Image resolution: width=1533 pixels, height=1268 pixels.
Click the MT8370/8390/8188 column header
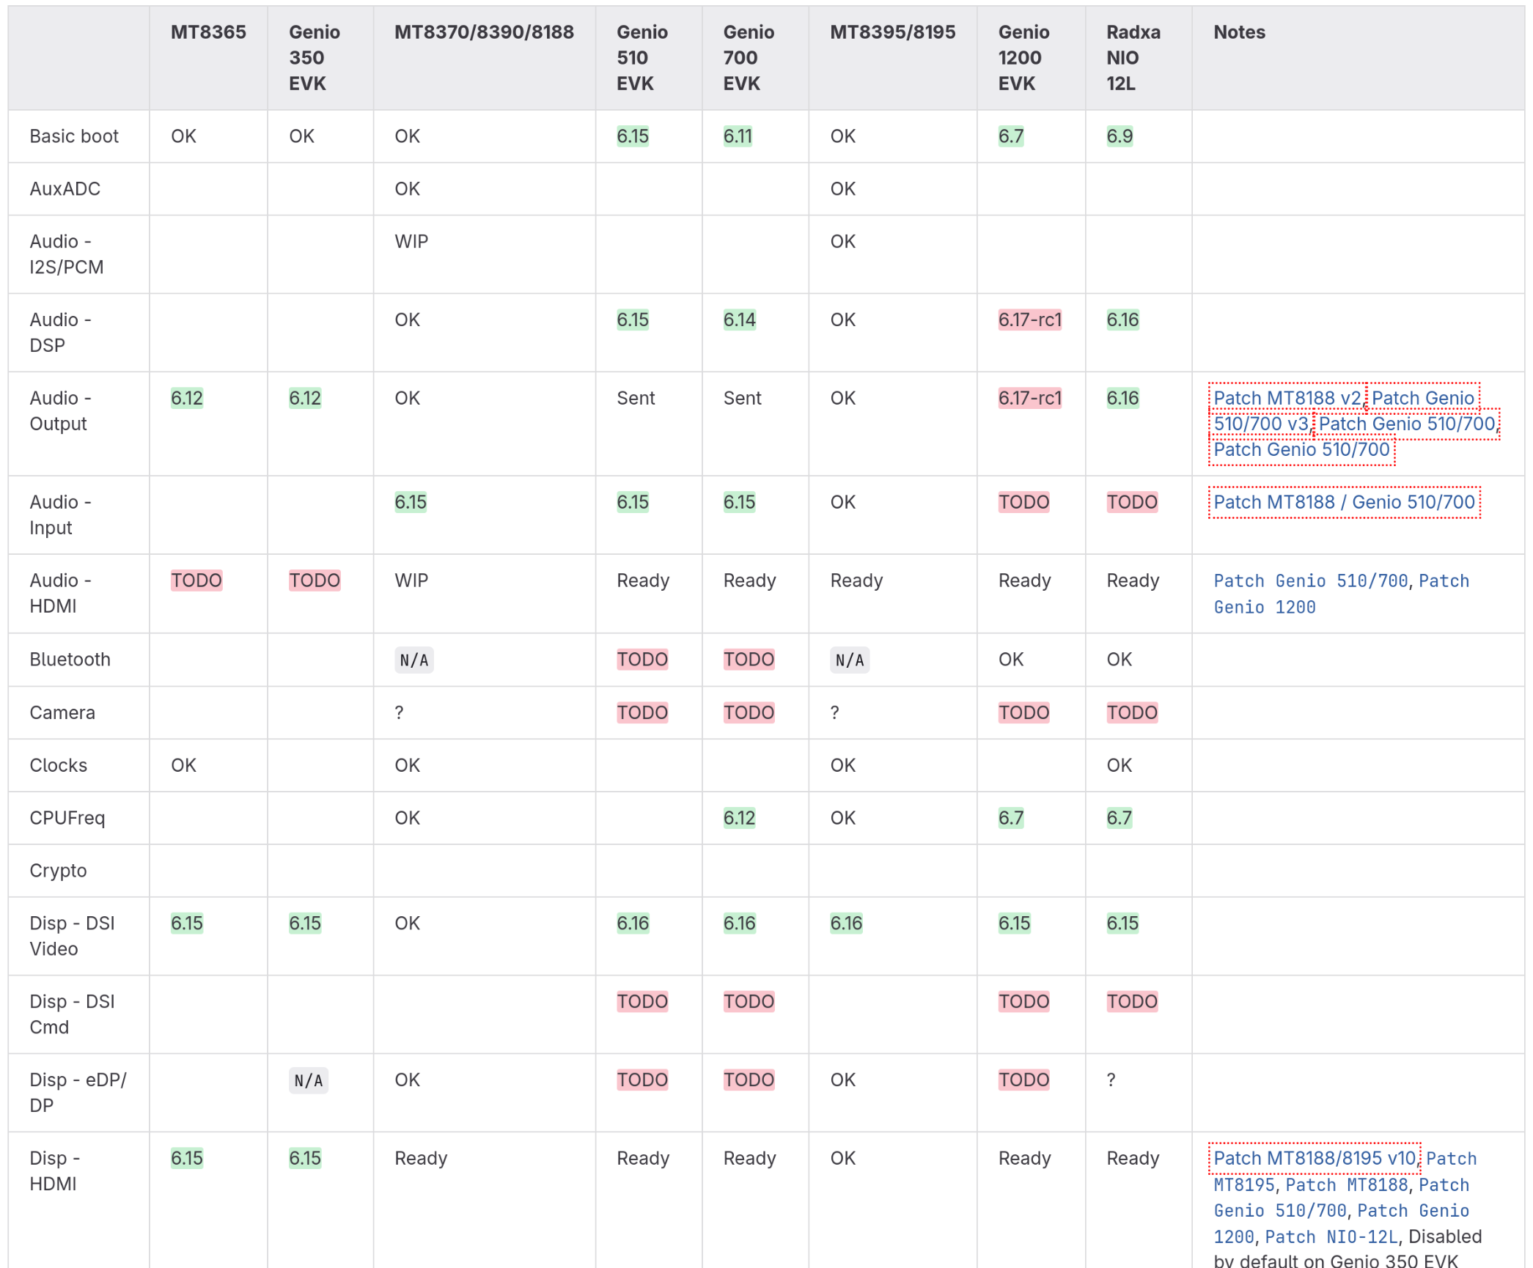pyautogui.click(x=484, y=32)
